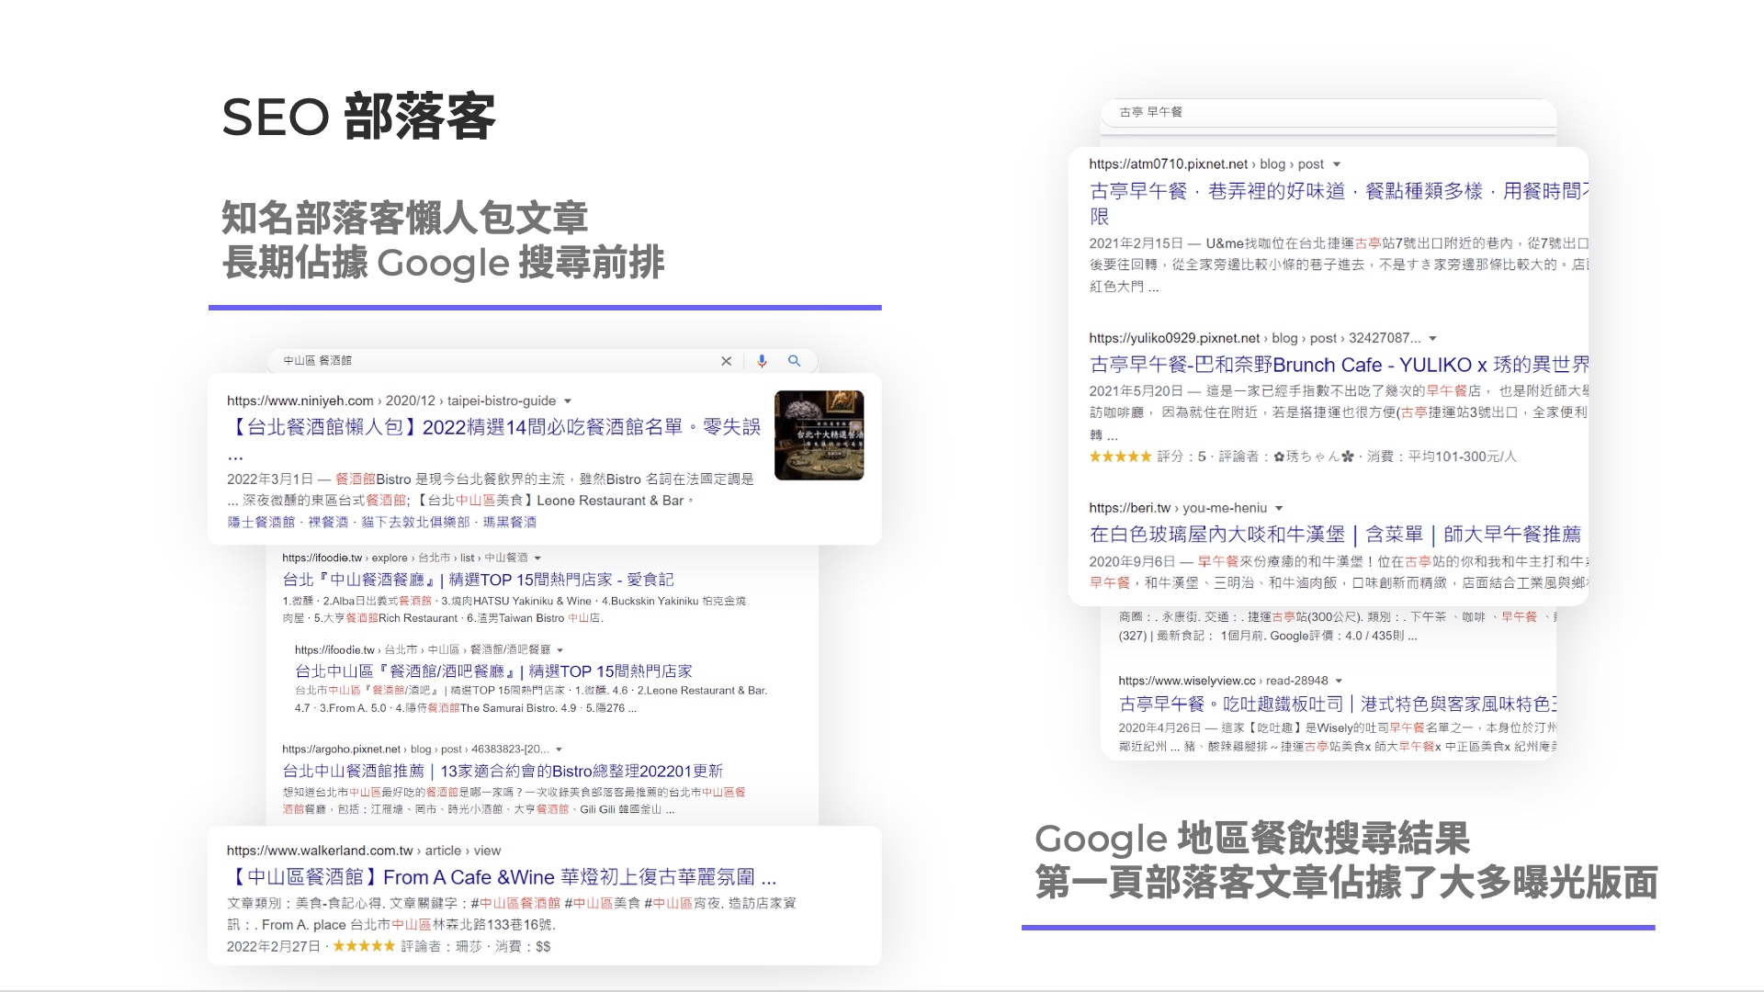
Task: Click the https://argoho.pixnet.net URL text
Action: tap(341, 750)
